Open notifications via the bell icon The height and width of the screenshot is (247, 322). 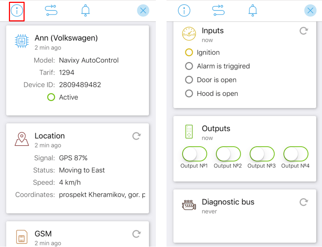click(85, 10)
